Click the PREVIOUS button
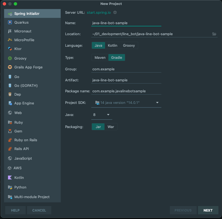This screenshot has width=222, height=219. coord(183,210)
